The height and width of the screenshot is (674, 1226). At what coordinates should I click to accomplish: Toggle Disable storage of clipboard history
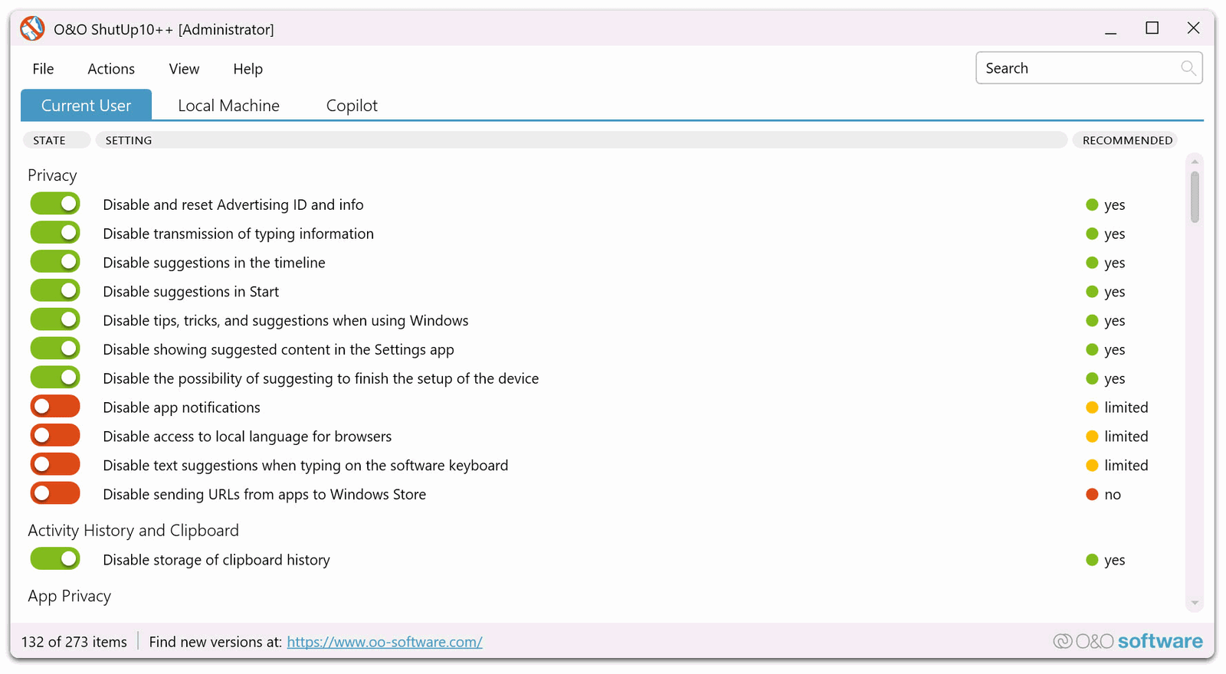coord(55,560)
